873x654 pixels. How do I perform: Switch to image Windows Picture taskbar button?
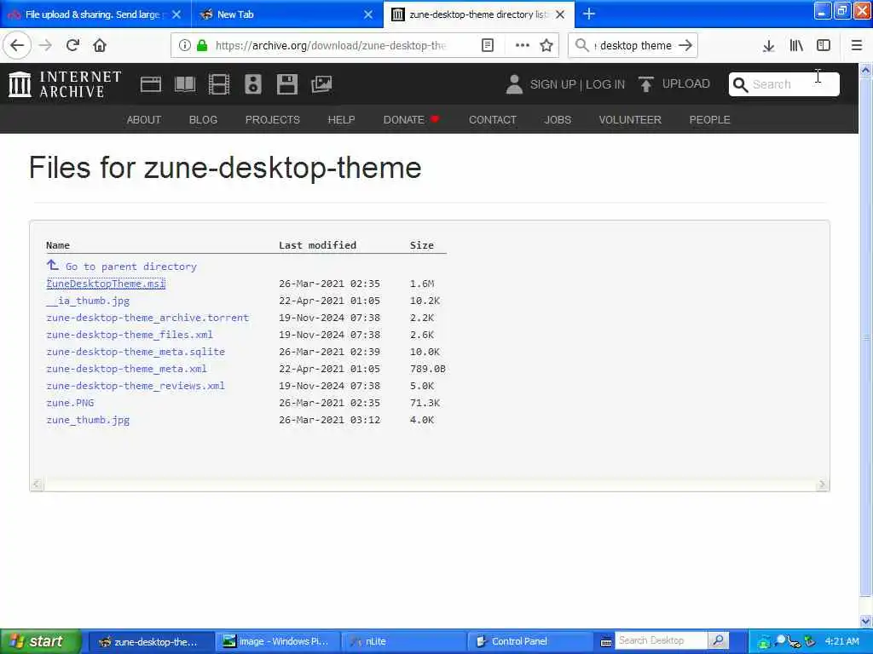click(277, 641)
